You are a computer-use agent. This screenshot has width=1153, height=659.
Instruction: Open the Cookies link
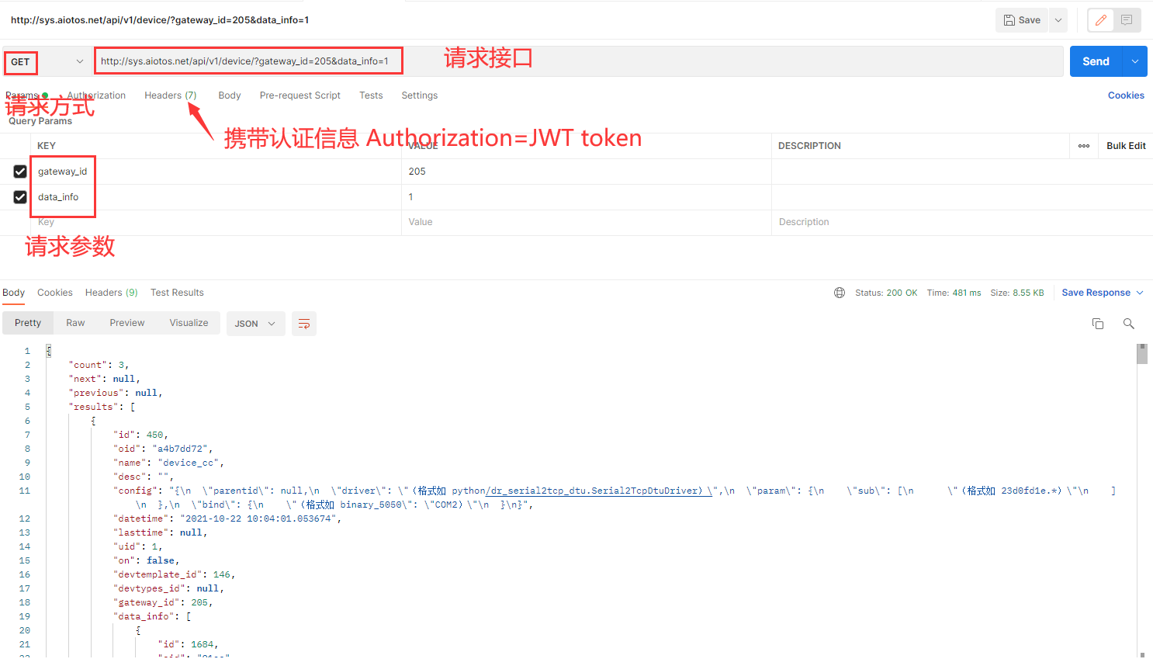(1125, 95)
